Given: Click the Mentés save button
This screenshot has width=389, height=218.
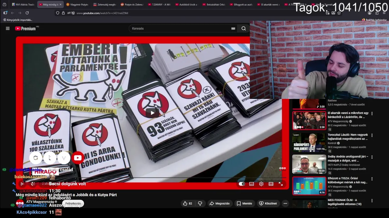Looking at the screenshot, I should click(x=244, y=203).
